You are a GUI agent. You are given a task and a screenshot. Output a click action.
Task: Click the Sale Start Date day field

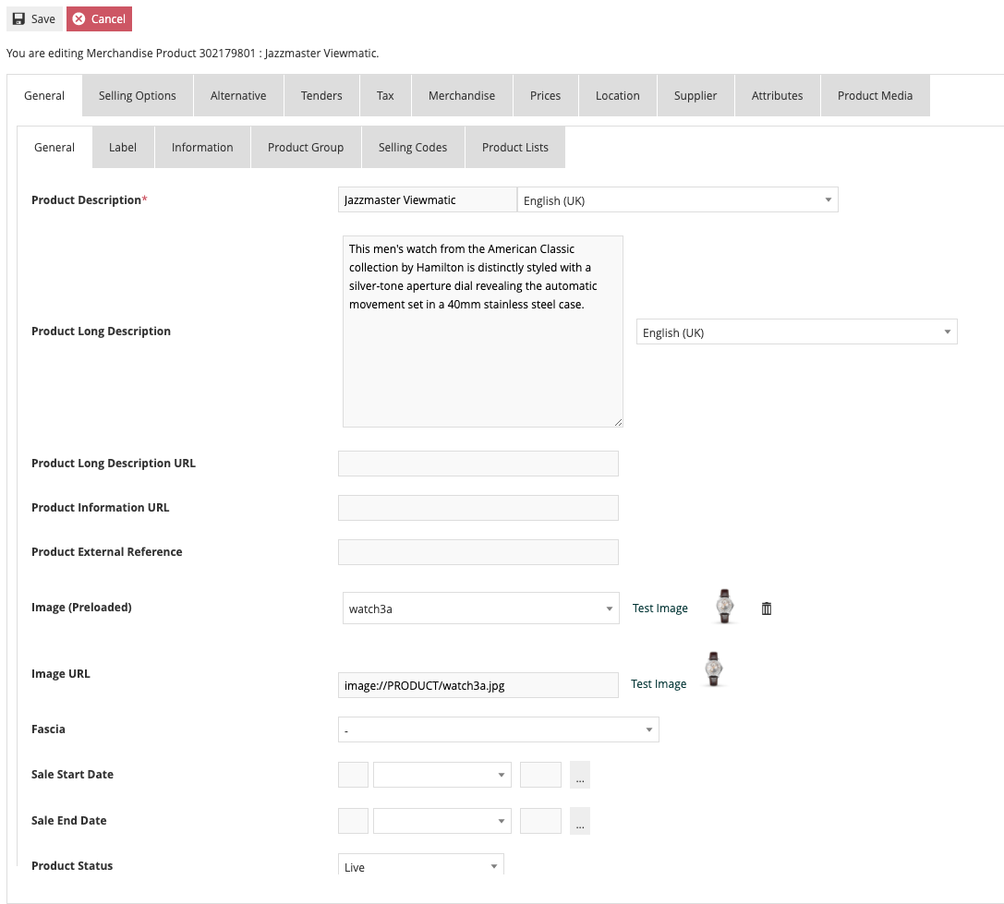[x=353, y=775]
